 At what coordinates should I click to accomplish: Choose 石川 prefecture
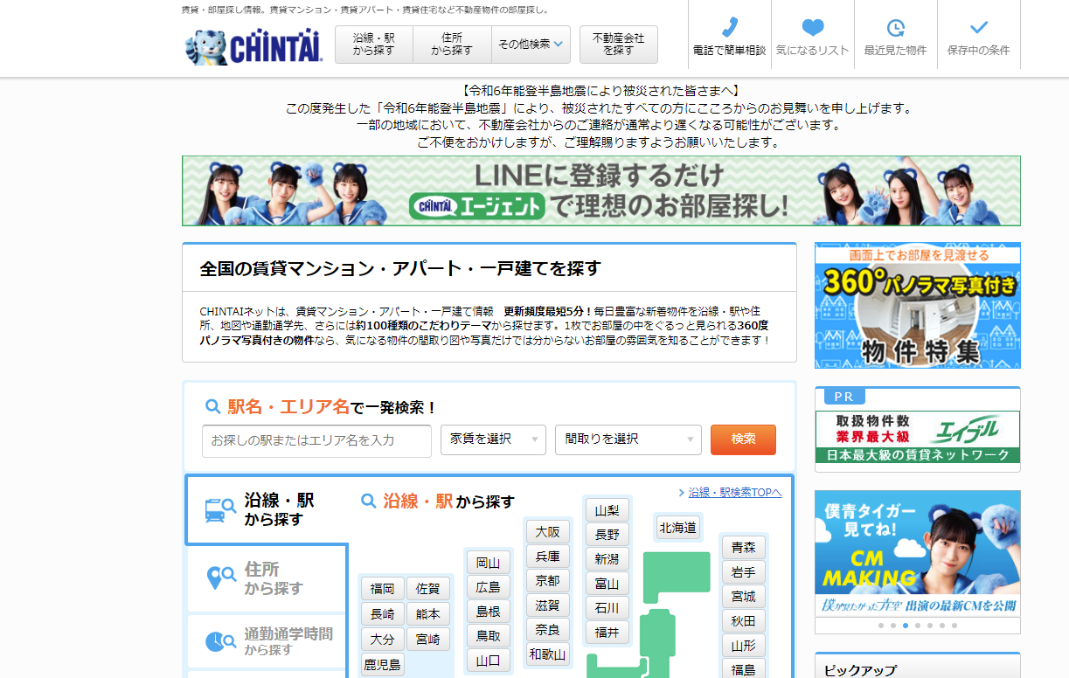coord(607,608)
